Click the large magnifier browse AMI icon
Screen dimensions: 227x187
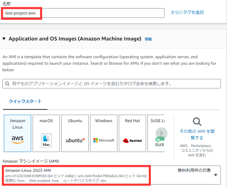[x=197, y=122]
